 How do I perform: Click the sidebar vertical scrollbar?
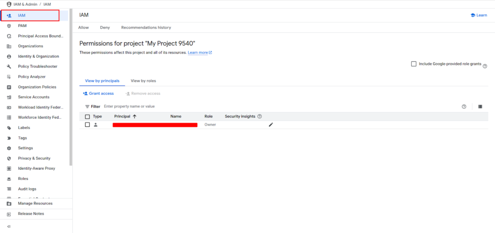point(71,87)
